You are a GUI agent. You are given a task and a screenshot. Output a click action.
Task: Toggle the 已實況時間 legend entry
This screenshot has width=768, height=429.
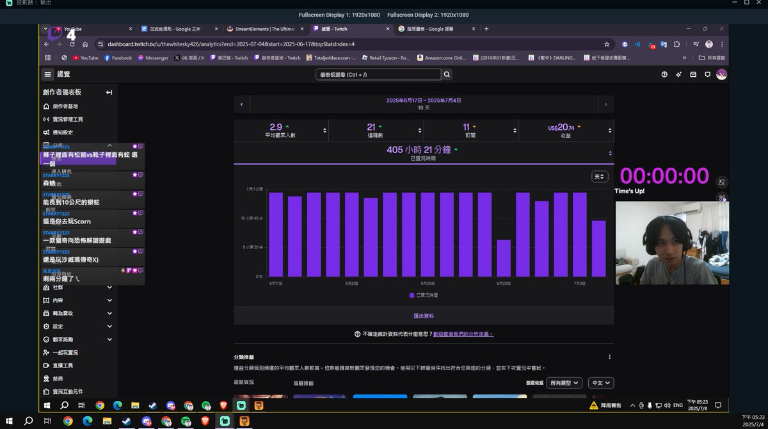(x=424, y=295)
